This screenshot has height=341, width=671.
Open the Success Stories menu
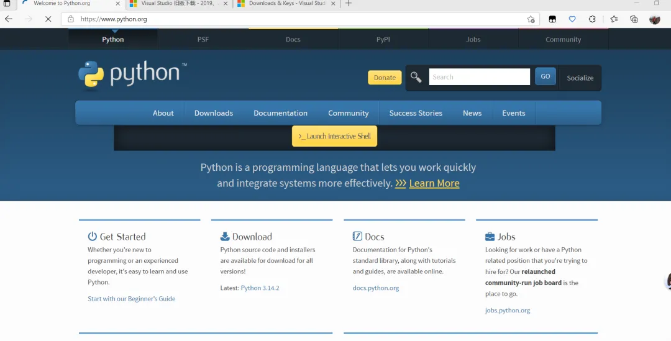pos(416,113)
